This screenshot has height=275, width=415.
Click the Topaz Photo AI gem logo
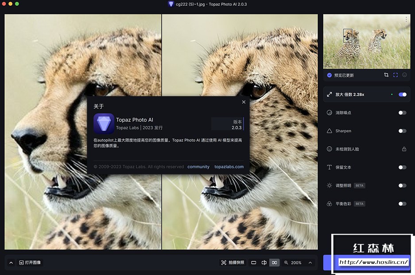(104, 124)
